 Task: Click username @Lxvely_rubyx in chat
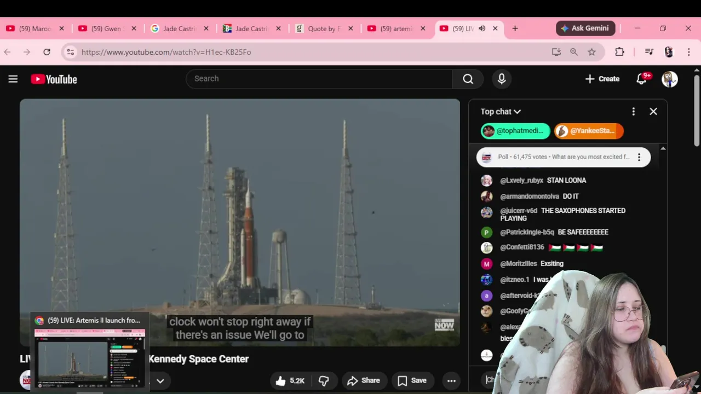[521, 181]
